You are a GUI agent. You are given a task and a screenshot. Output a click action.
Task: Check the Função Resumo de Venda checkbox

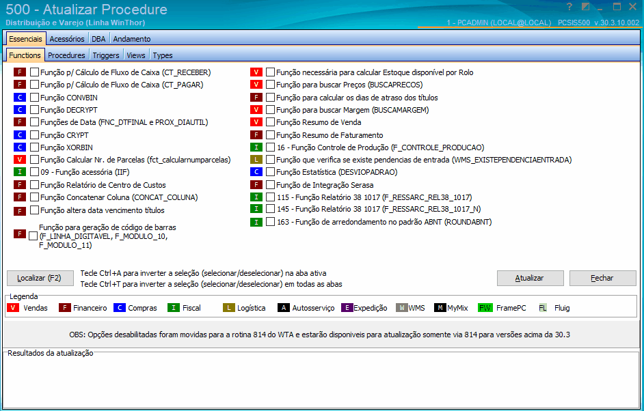click(x=270, y=122)
